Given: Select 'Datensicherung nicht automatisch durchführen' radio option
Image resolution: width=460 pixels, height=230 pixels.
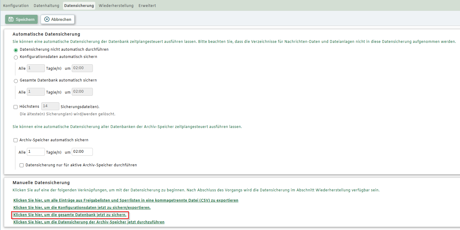Looking at the screenshot, I should point(16,50).
